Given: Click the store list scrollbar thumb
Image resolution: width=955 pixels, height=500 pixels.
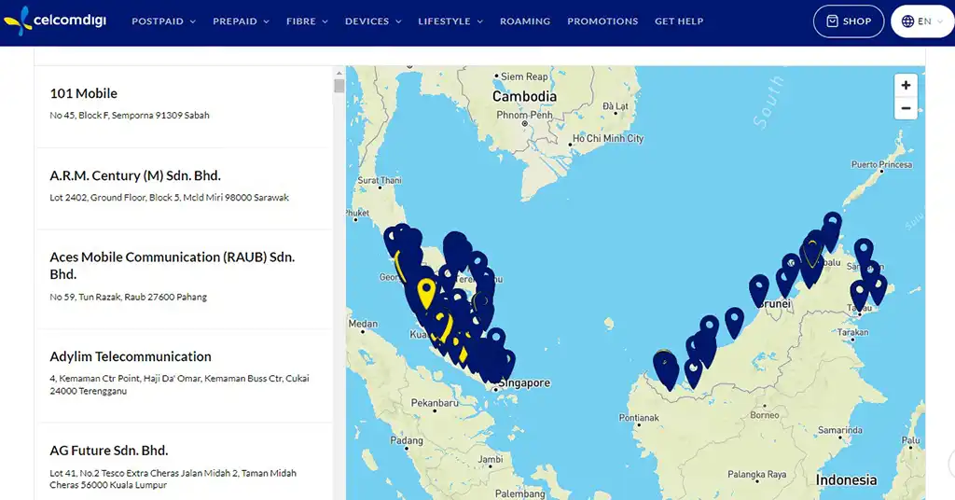Looking at the screenshot, I should 339,86.
